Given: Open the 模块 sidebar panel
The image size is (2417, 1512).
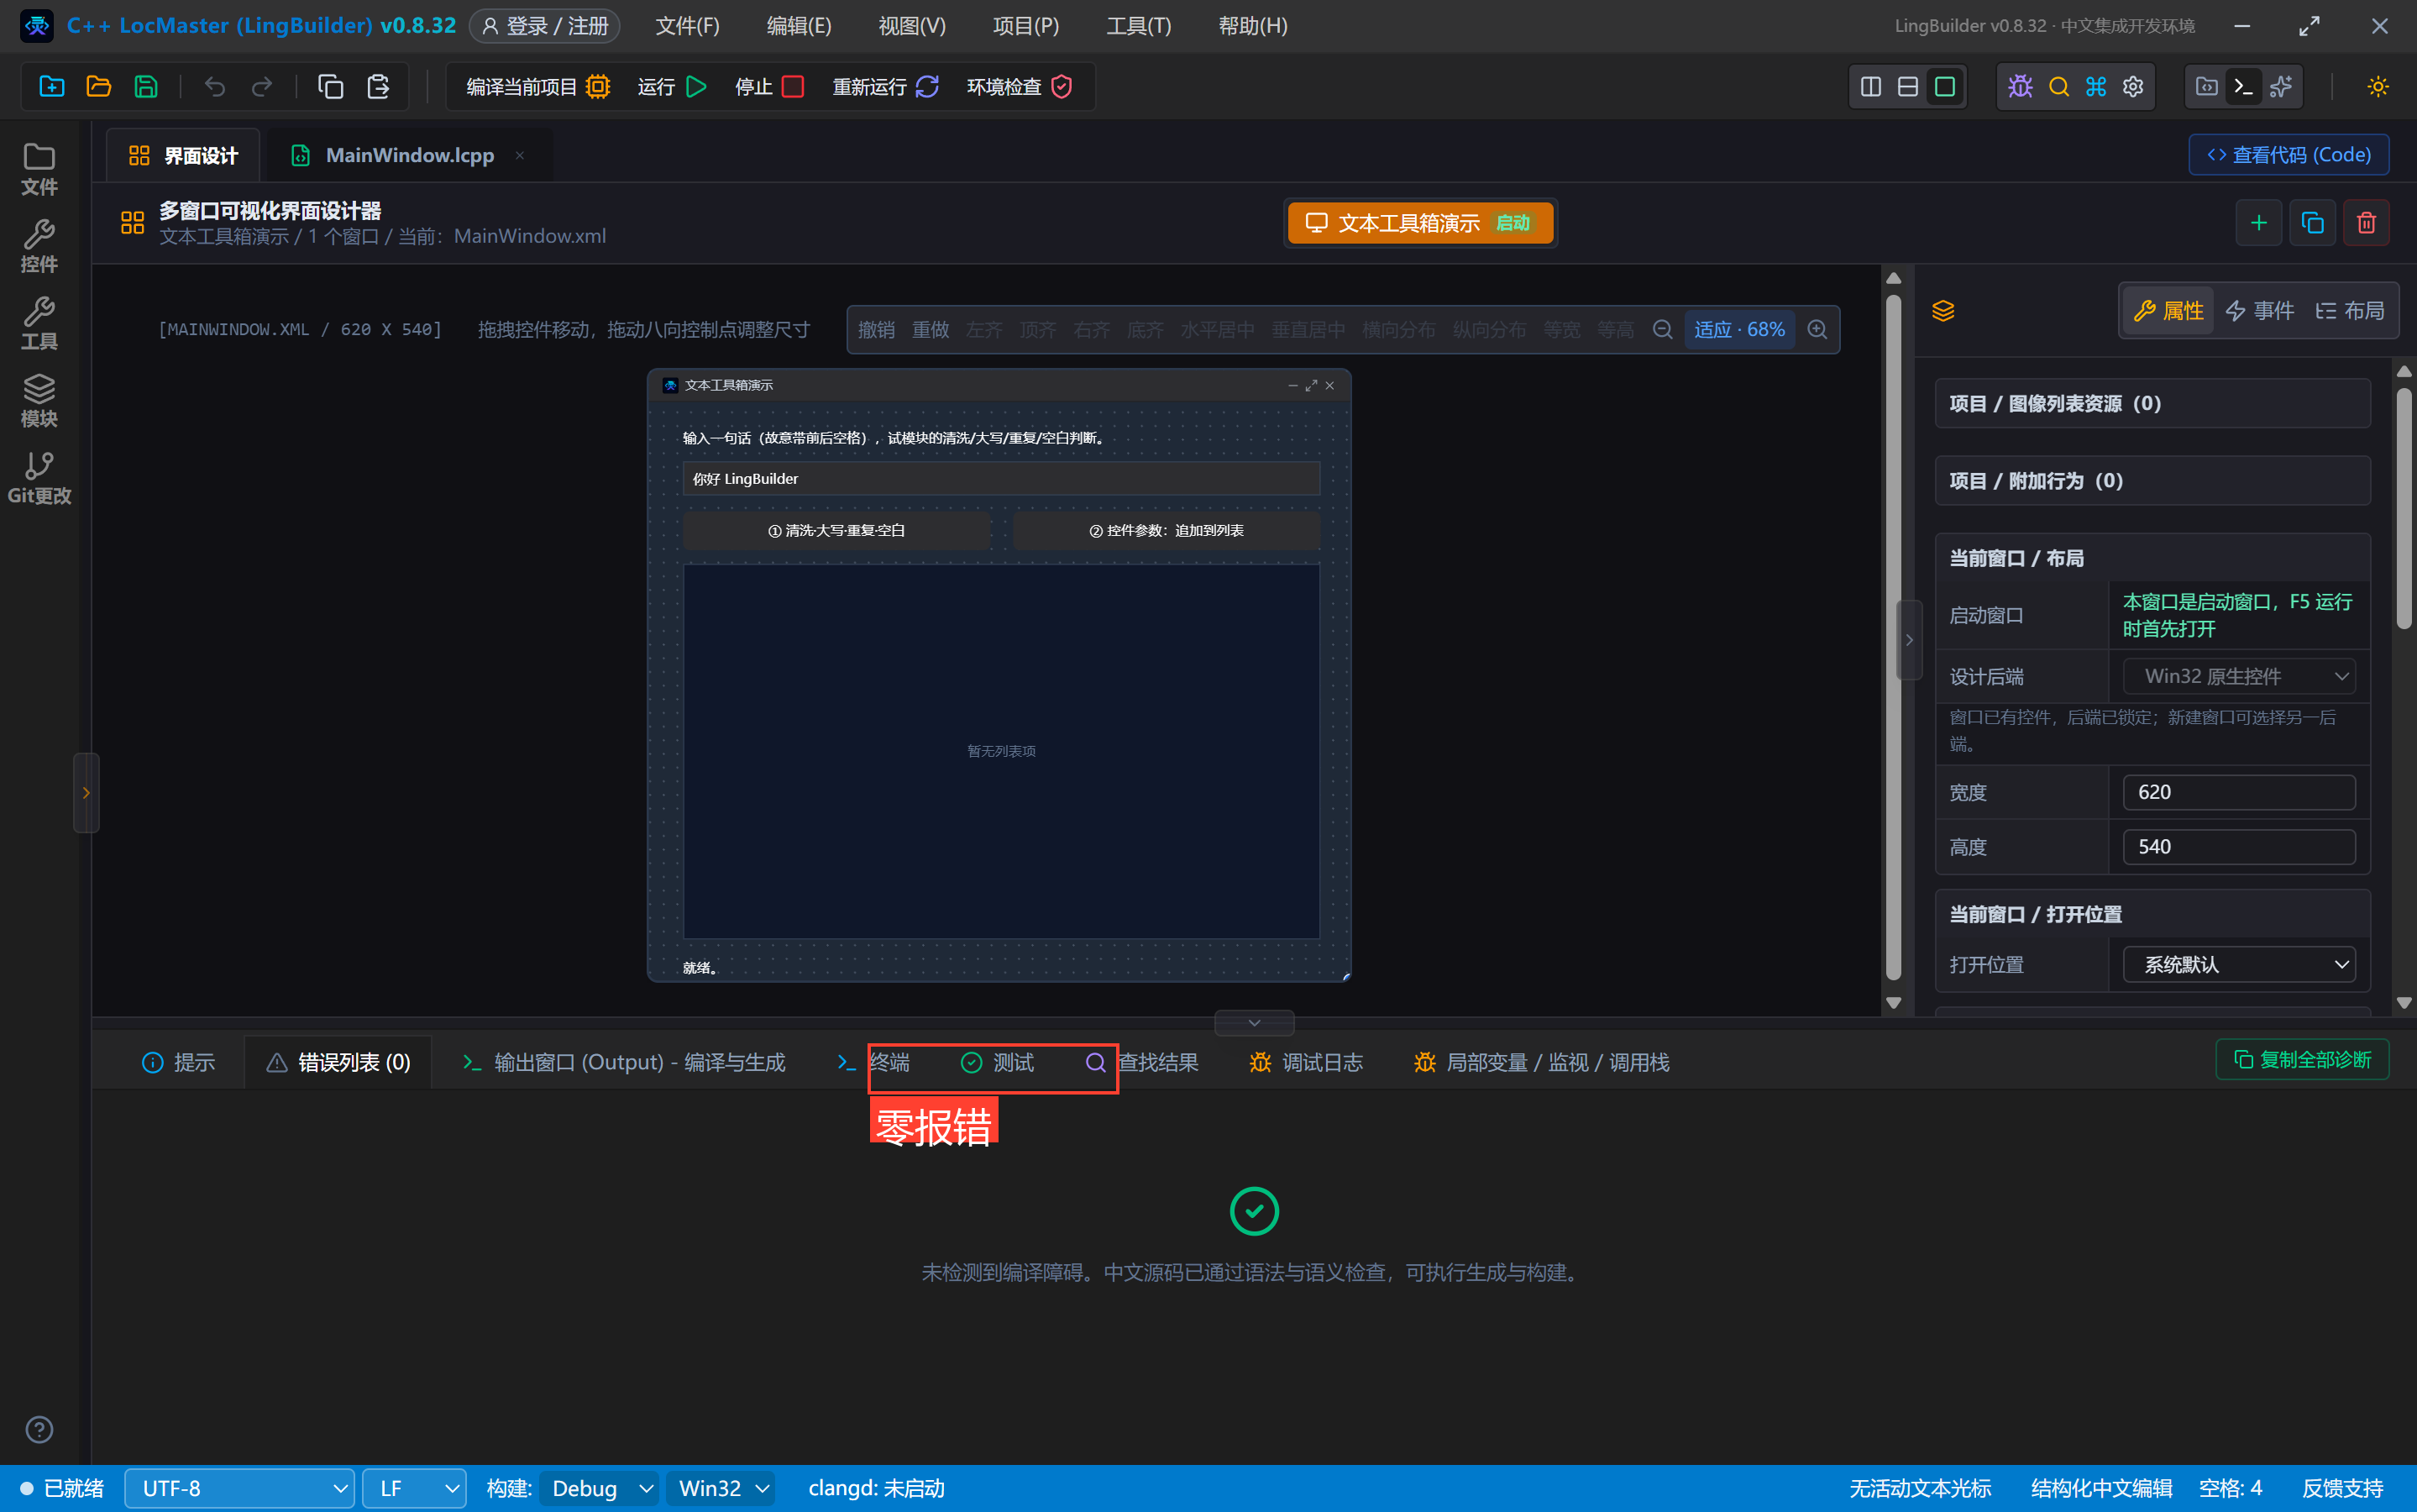Looking at the screenshot, I should [x=39, y=400].
